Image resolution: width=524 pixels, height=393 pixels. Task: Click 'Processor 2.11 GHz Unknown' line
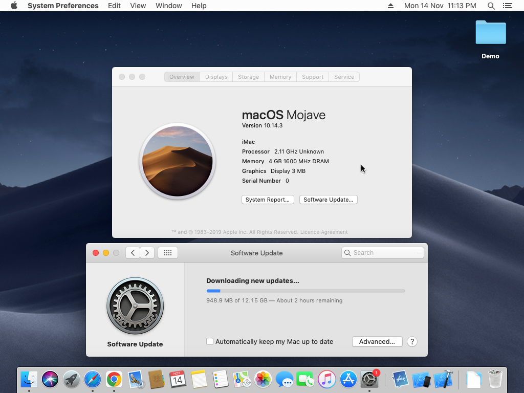pos(283,151)
